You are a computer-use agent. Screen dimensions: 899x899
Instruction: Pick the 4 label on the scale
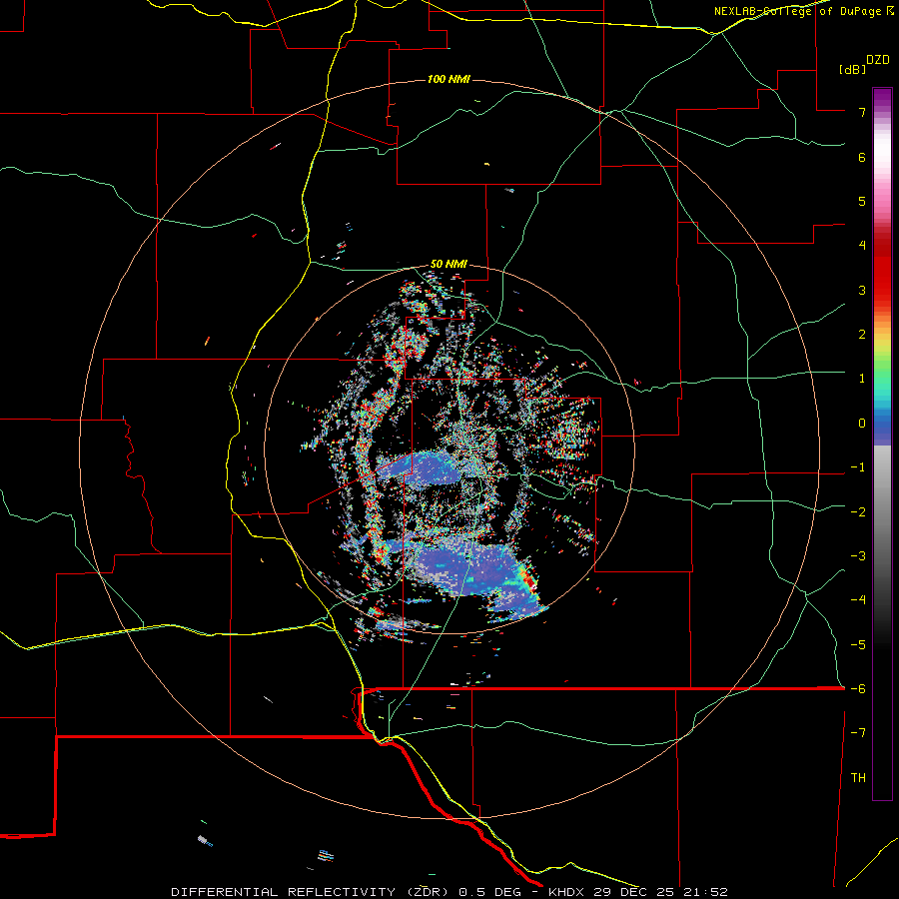click(x=862, y=246)
